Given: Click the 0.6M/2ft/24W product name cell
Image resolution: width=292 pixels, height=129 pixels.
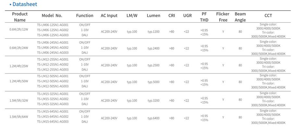Looking at the screenshot, I should [19, 48].
